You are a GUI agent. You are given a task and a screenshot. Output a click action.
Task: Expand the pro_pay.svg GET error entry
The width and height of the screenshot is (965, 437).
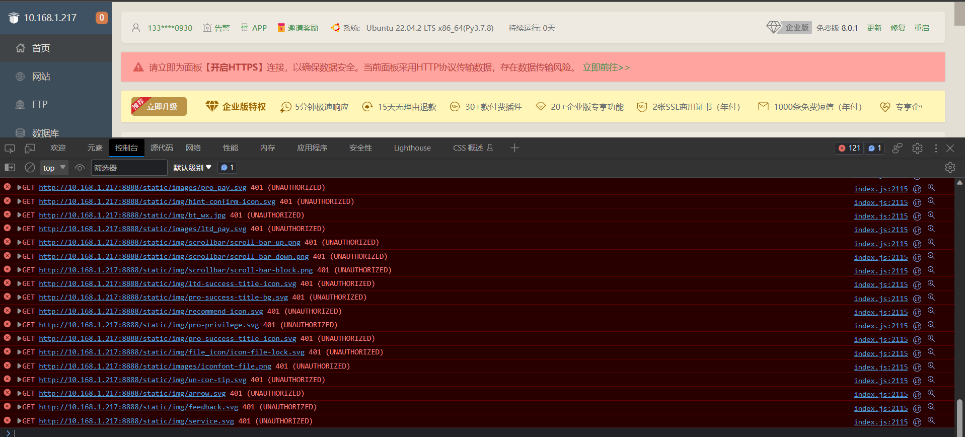pos(19,188)
